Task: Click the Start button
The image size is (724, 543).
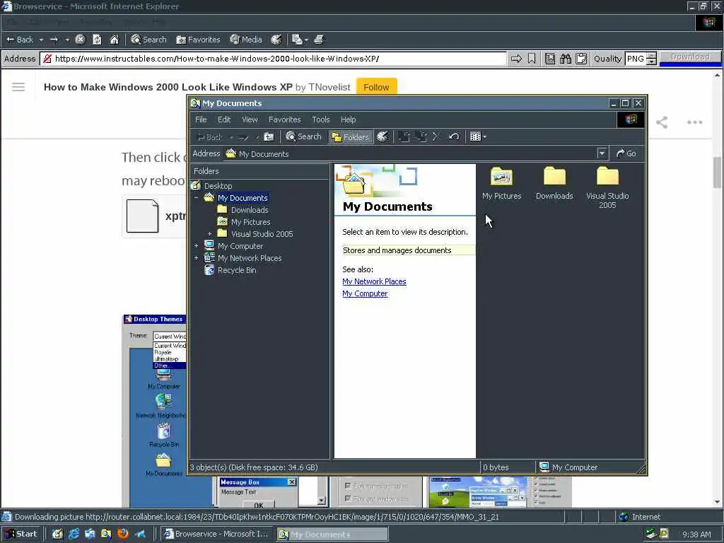Action: click(x=21, y=534)
